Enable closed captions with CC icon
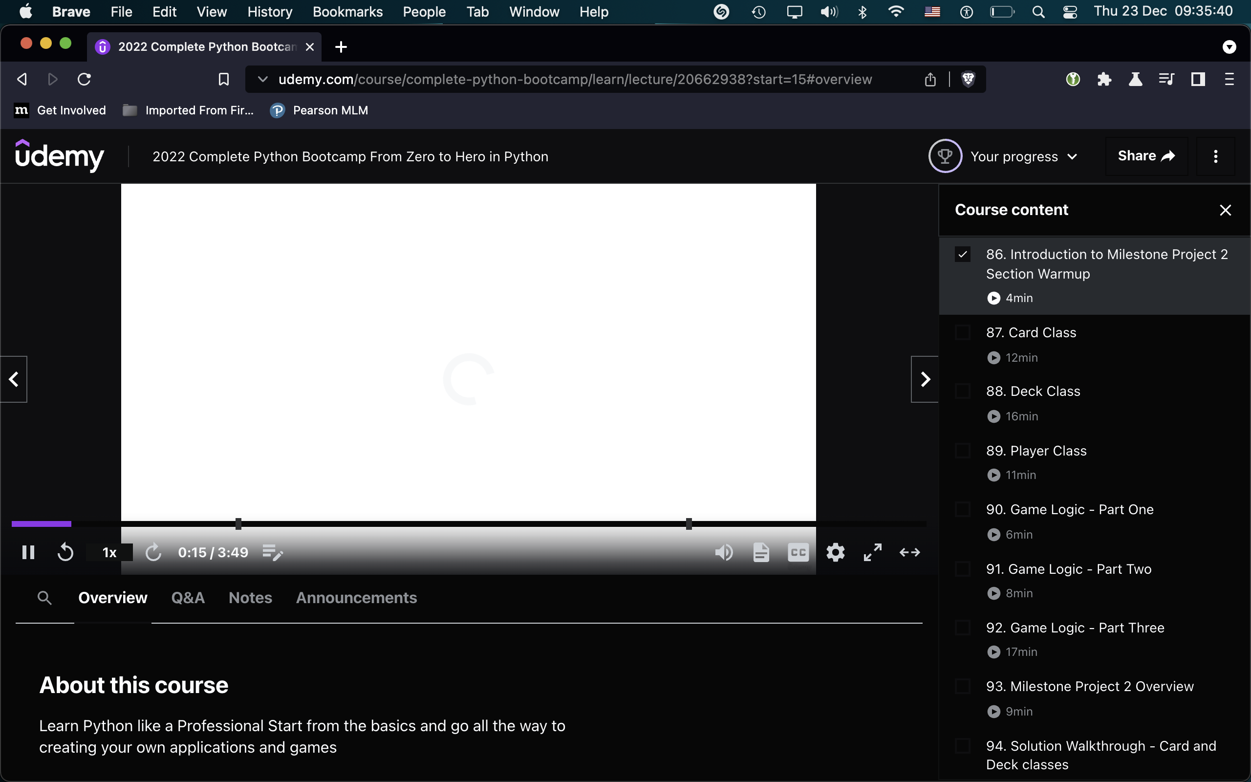Viewport: 1251px width, 782px height. pyautogui.click(x=797, y=552)
